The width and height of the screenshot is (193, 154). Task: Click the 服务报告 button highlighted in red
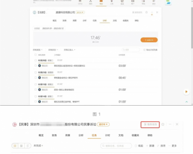coord(150,124)
